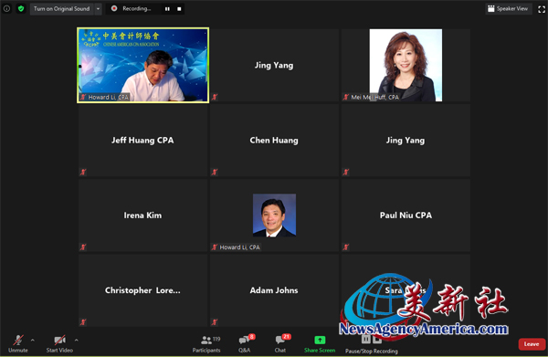Open the Q&A panel

[x=245, y=344]
